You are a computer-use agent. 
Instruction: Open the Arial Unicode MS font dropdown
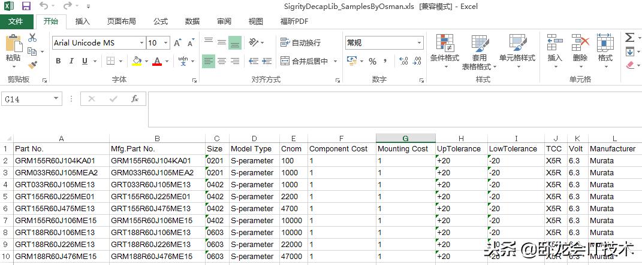click(141, 43)
